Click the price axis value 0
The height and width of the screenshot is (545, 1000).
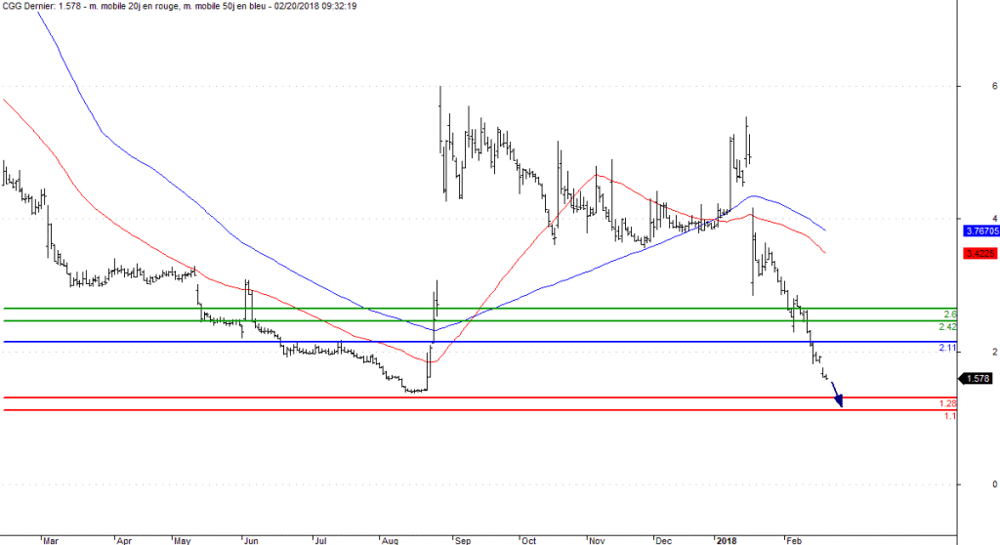(x=995, y=484)
